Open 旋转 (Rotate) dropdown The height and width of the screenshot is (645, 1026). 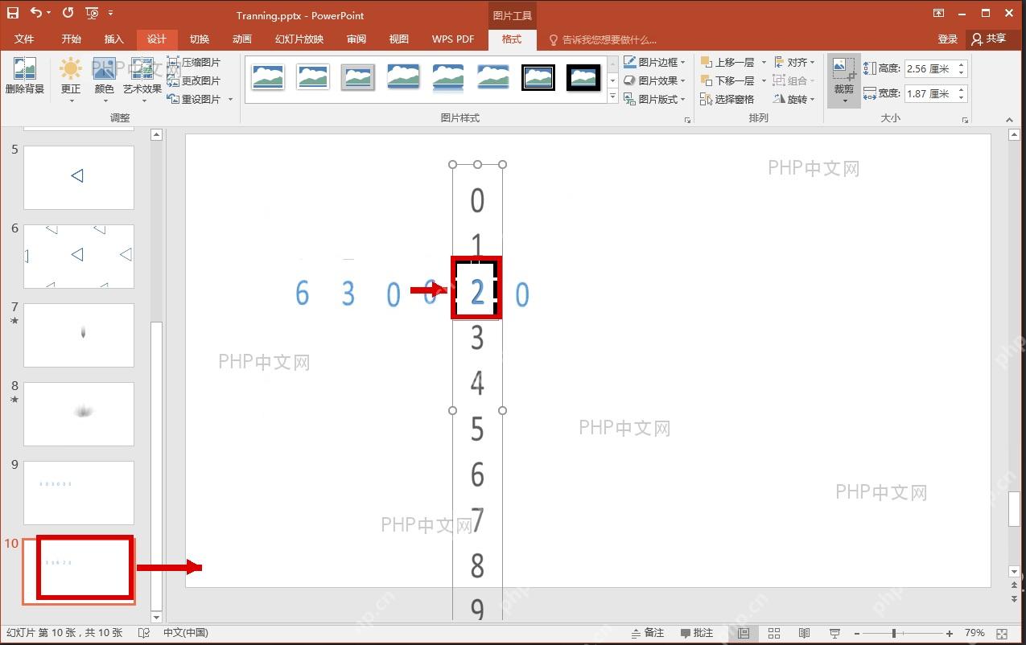pyautogui.click(x=794, y=99)
